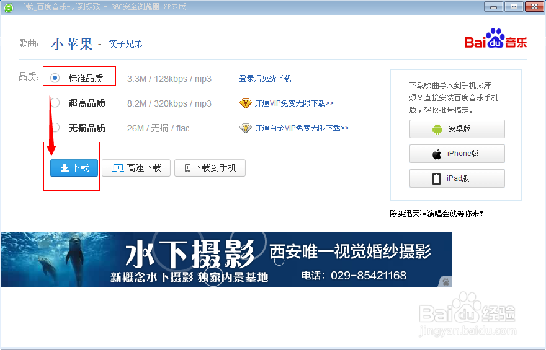546x350 pixels.
Task: Click the iPad版 download button
Action: pyautogui.click(x=457, y=178)
